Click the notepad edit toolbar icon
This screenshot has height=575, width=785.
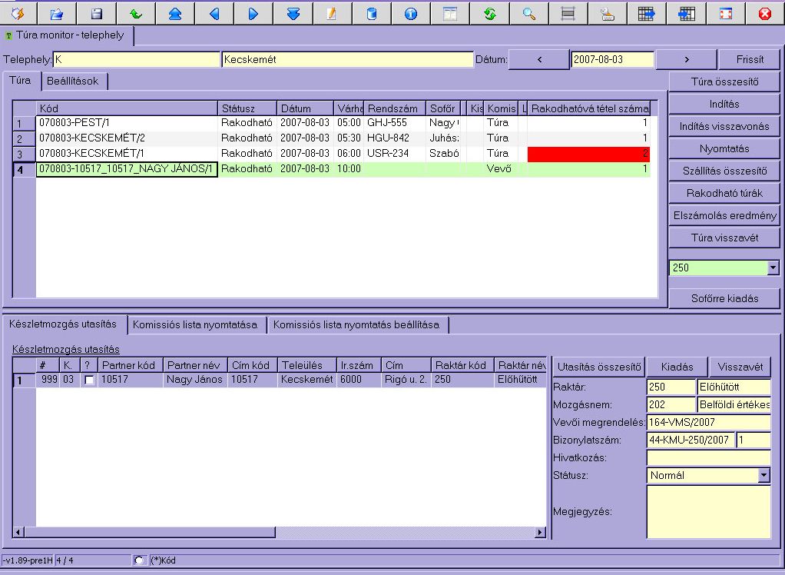tap(332, 13)
